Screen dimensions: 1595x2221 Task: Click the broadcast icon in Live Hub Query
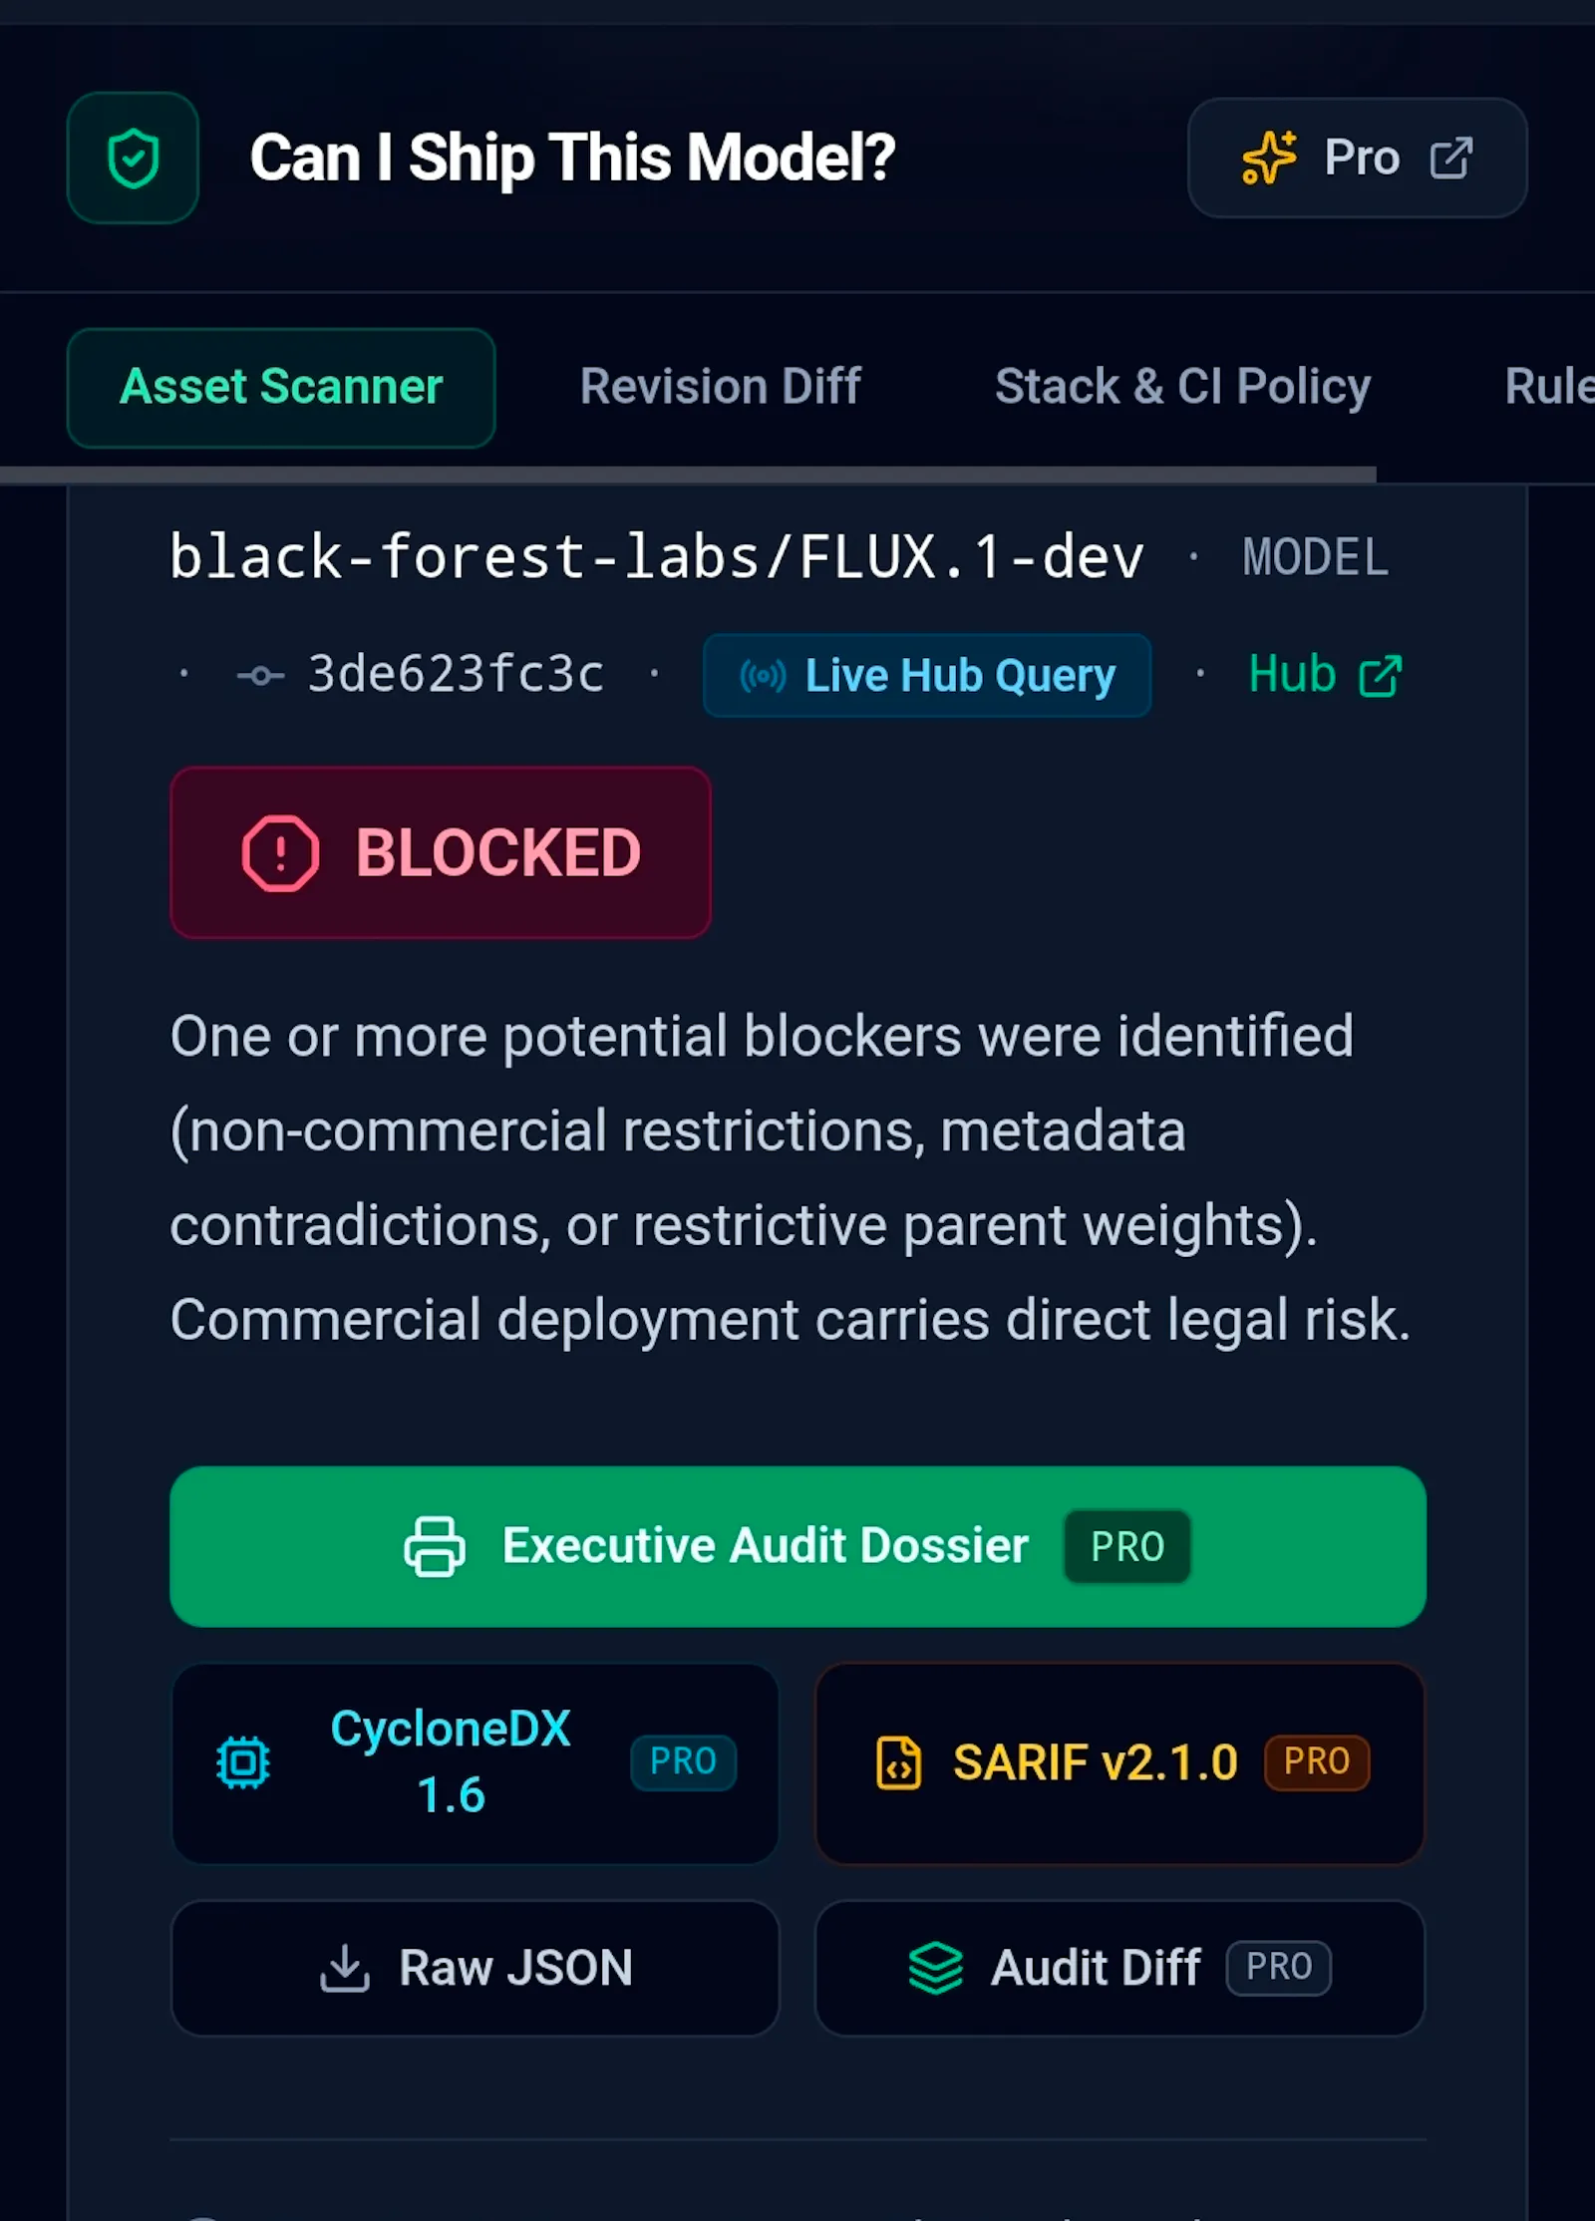[x=763, y=676]
